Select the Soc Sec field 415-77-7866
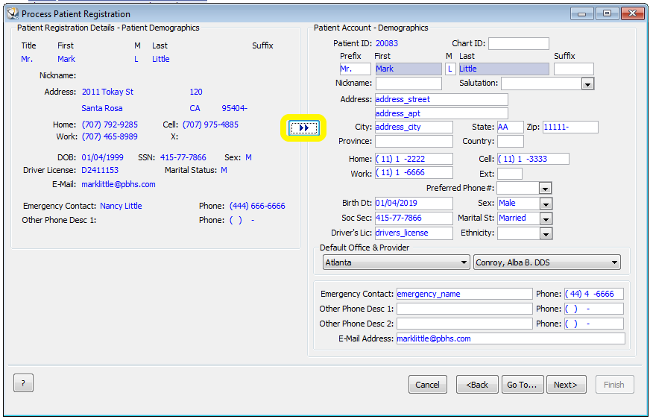Viewport: 650px width, 419px height. (414, 218)
